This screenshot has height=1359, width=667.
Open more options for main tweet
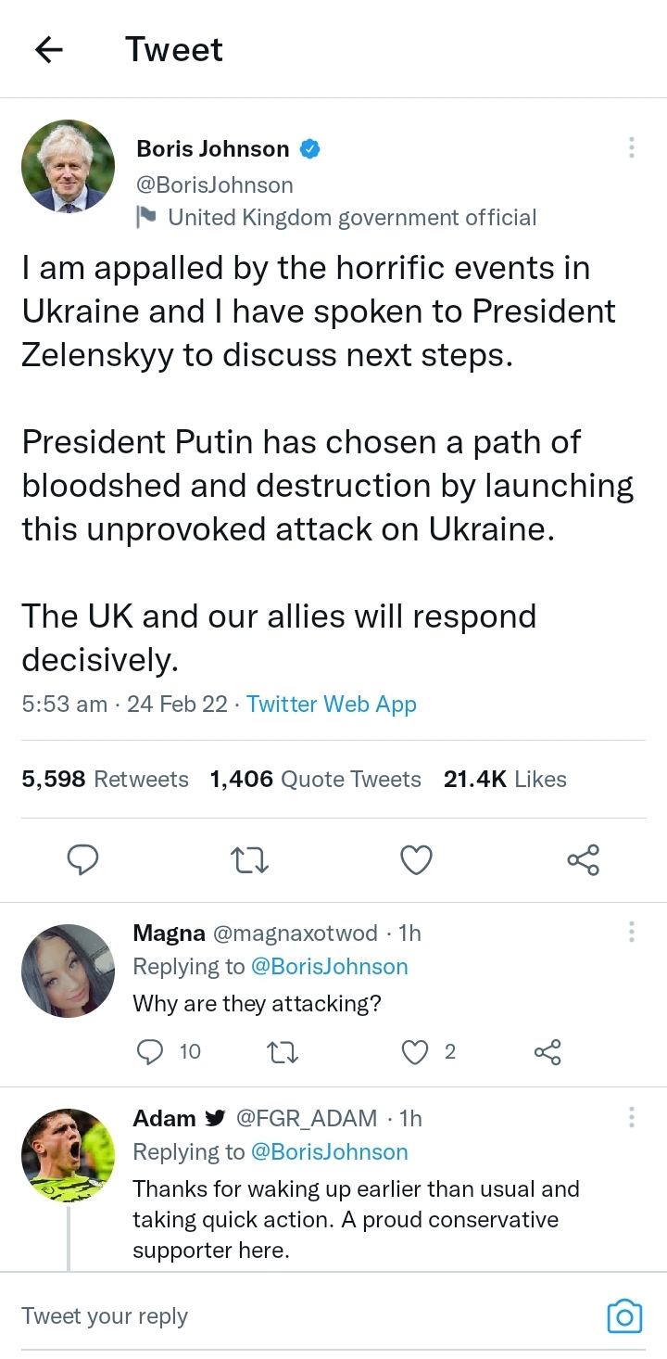tap(631, 148)
